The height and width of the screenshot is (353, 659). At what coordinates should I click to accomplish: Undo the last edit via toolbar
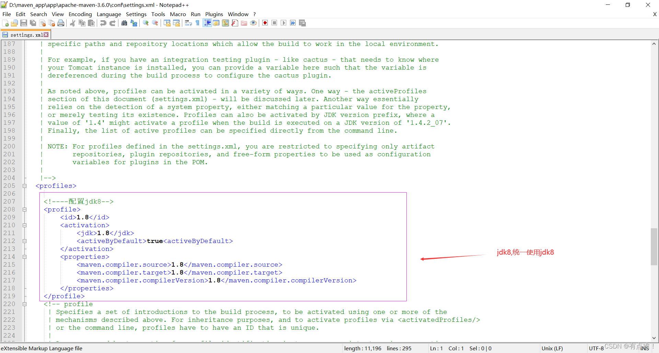click(x=103, y=23)
